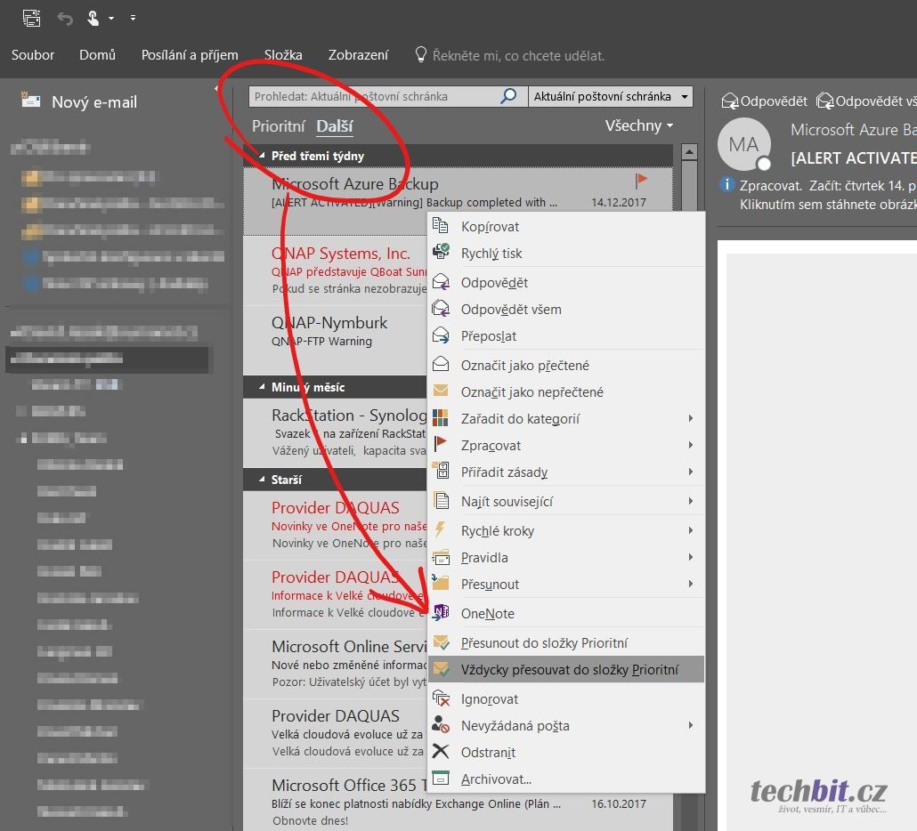Image resolution: width=917 pixels, height=831 pixels.
Task: Click the red flag on Azure Backup email
Action: 641,181
